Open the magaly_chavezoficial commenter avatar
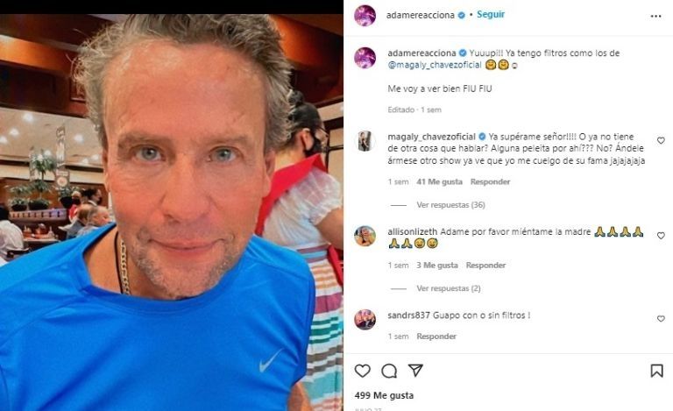This screenshot has height=411, width=673. pos(365,141)
